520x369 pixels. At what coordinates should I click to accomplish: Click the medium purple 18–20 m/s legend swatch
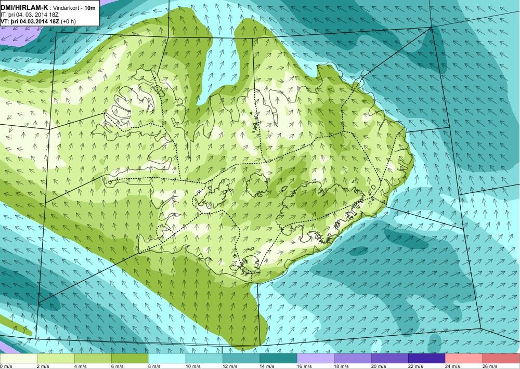[353, 359]
